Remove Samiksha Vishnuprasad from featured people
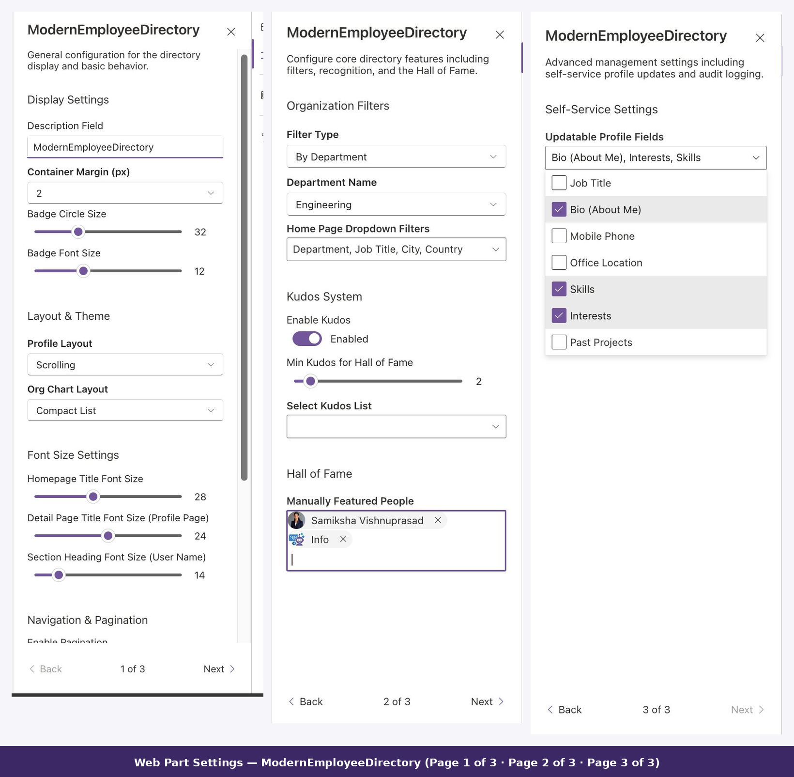 click(438, 520)
